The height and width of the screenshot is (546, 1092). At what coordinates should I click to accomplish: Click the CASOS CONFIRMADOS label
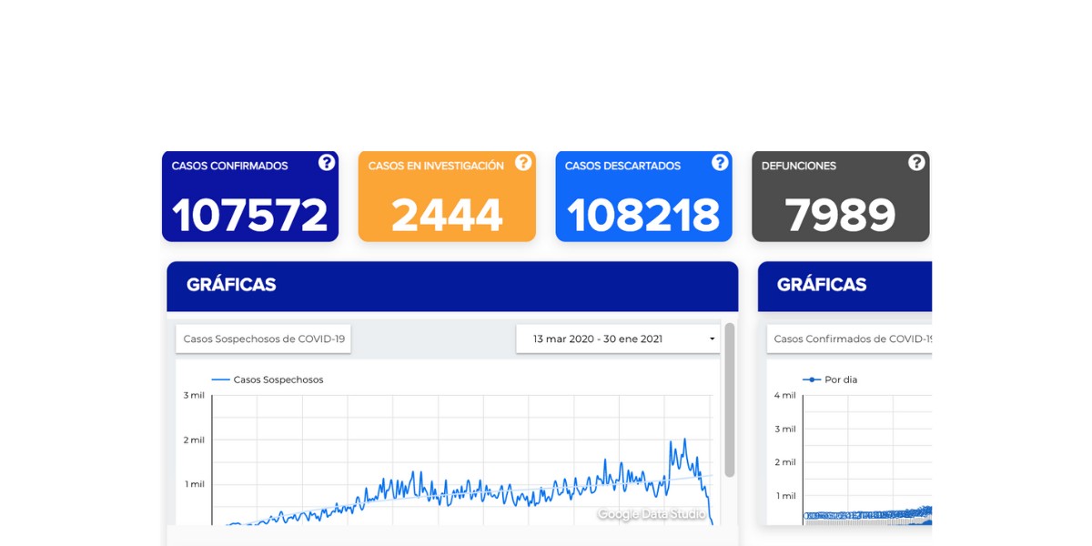point(230,167)
